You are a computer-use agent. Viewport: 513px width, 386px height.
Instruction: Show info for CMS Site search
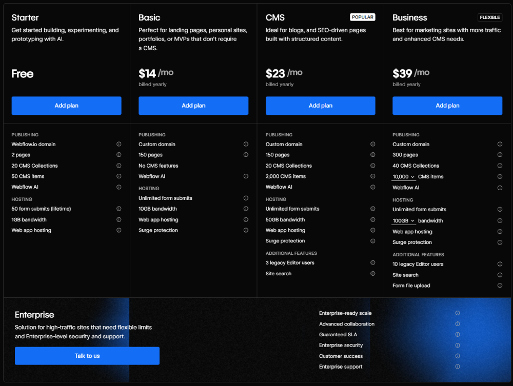372,274
